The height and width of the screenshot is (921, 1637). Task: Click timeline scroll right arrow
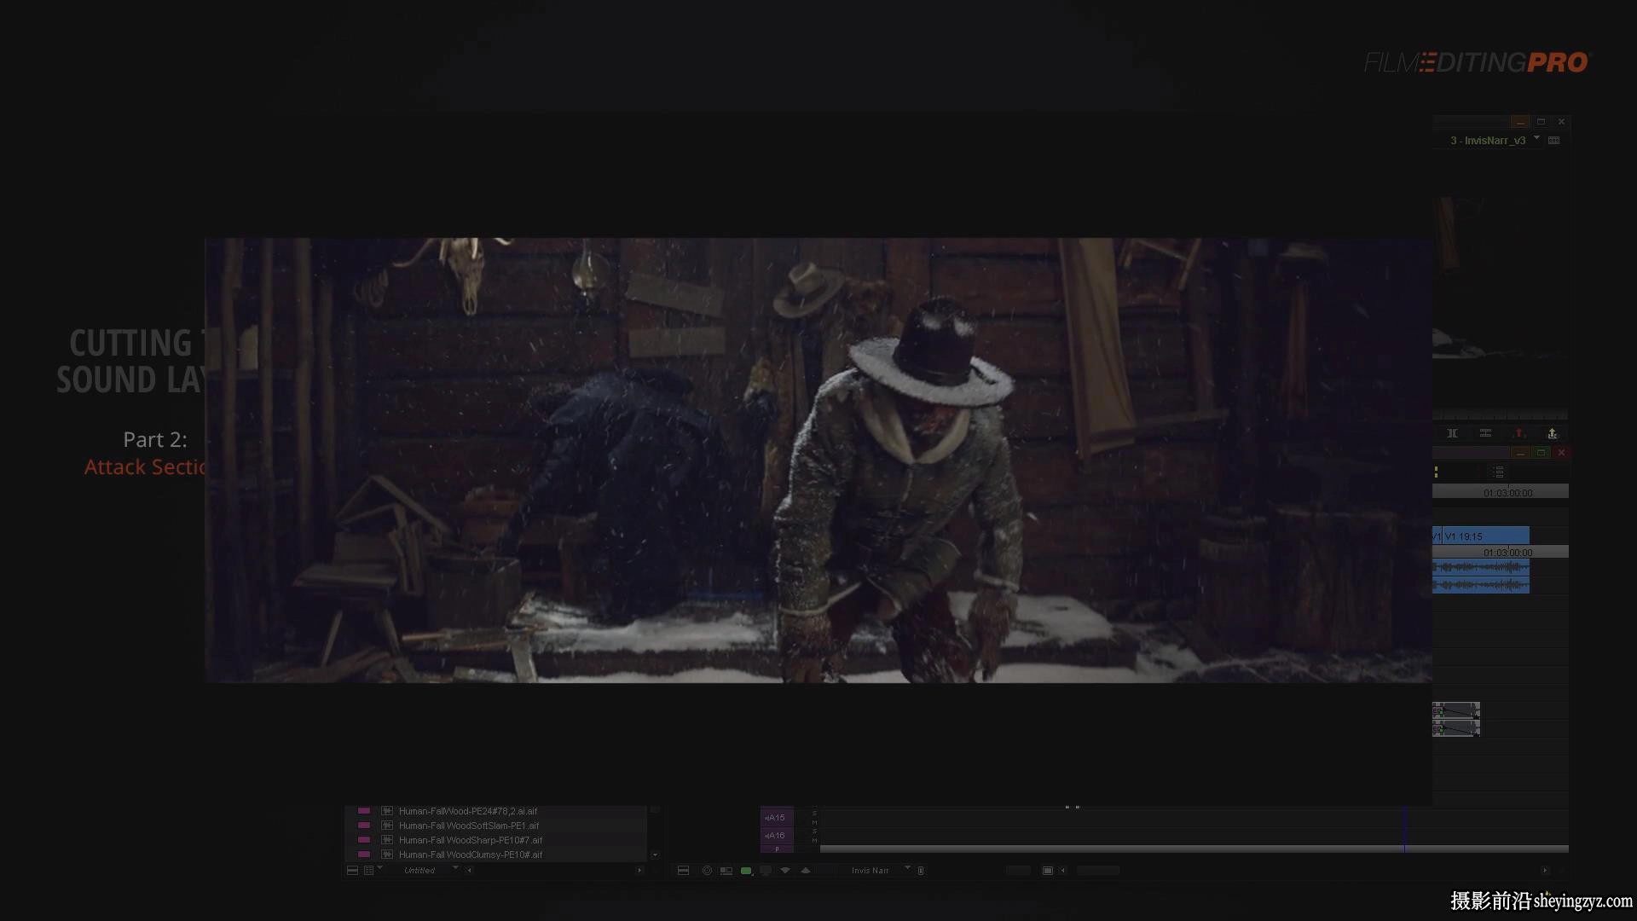tap(1544, 871)
